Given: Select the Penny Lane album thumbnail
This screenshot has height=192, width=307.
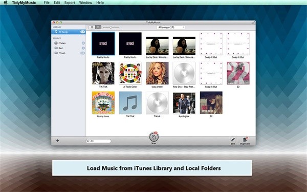Looking at the screenshot, I should coord(103,103).
